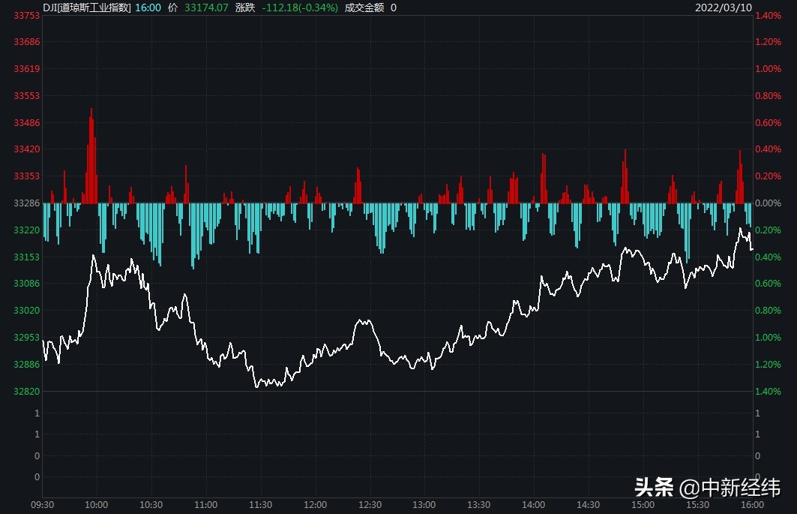Click the 32820 bottom price axis label
The image size is (797, 514).
coord(27,392)
